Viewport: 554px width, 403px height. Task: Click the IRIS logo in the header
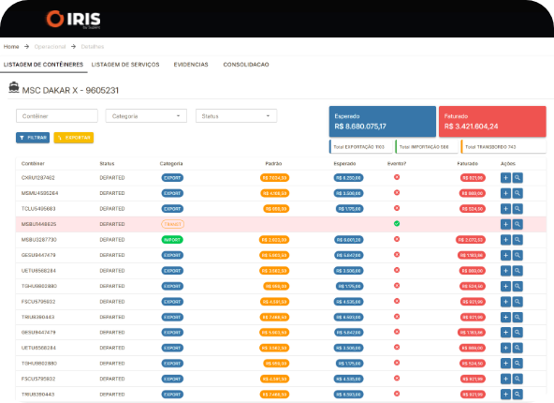pyautogui.click(x=74, y=19)
